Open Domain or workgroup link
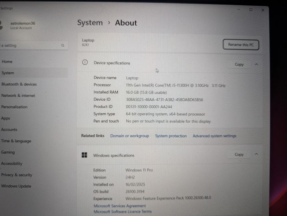The width and height of the screenshot is (287, 216). pos(130,136)
